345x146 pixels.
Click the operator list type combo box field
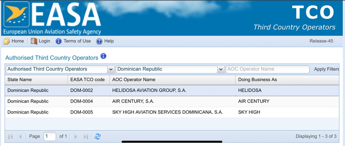click(57, 69)
